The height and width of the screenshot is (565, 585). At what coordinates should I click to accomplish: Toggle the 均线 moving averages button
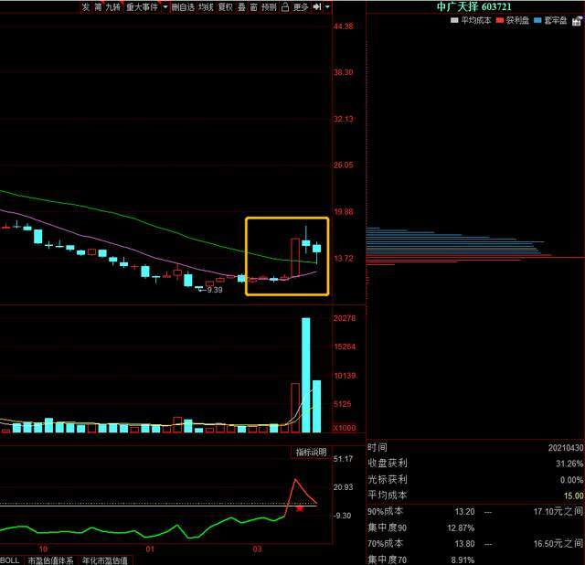coord(206,7)
